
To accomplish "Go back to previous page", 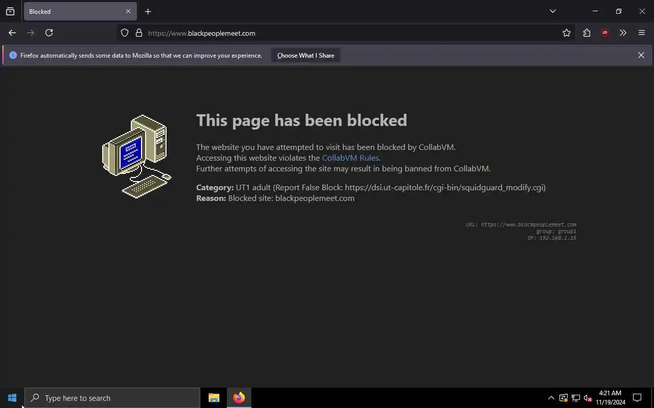I will click(12, 33).
